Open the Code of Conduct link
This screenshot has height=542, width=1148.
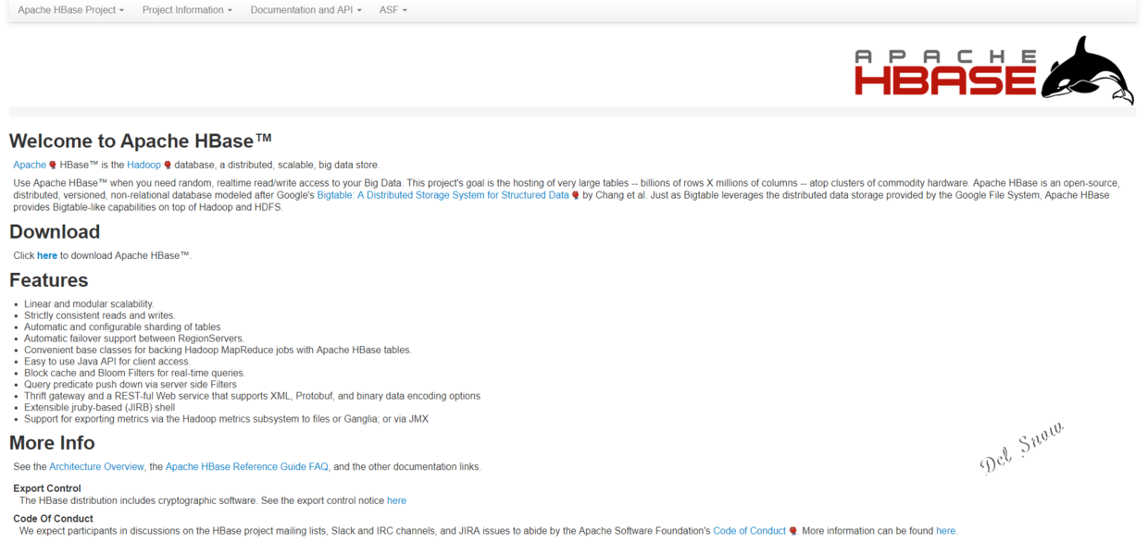[x=749, y=531]
